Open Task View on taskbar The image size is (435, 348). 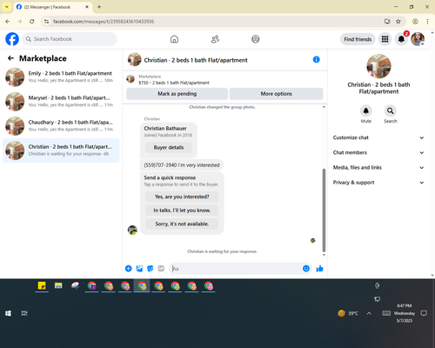(24, 313)
